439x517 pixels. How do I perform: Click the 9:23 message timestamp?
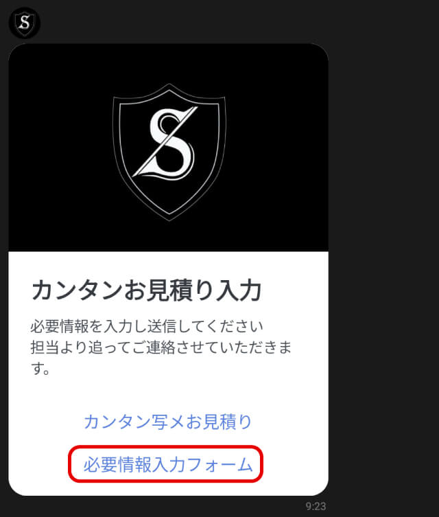coord(316,506)
